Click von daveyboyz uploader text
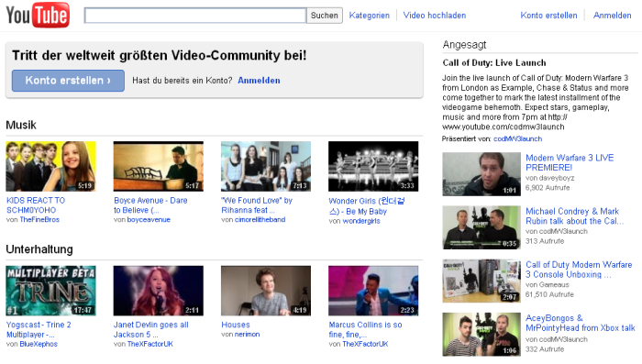Screen dimensions: 642x364 (550, 178)
